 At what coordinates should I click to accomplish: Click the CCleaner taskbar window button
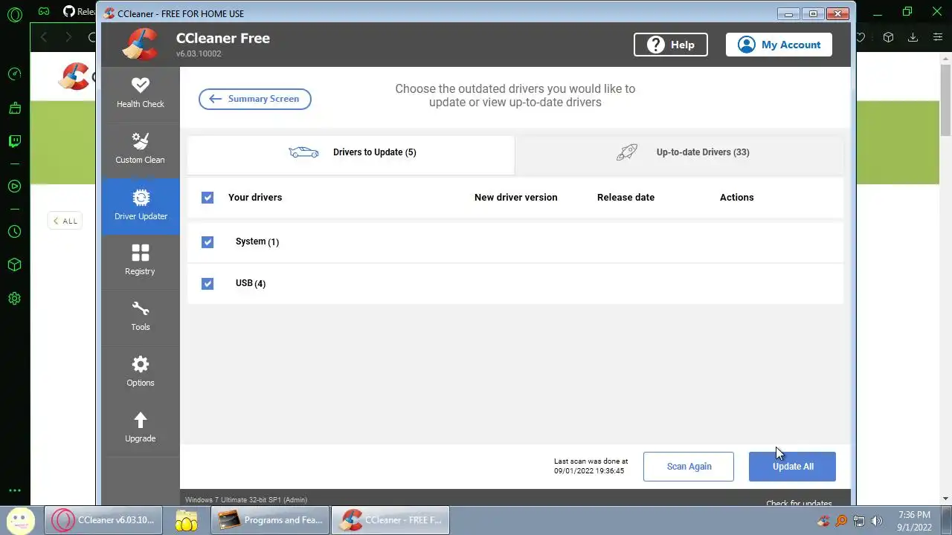(390, 520)
